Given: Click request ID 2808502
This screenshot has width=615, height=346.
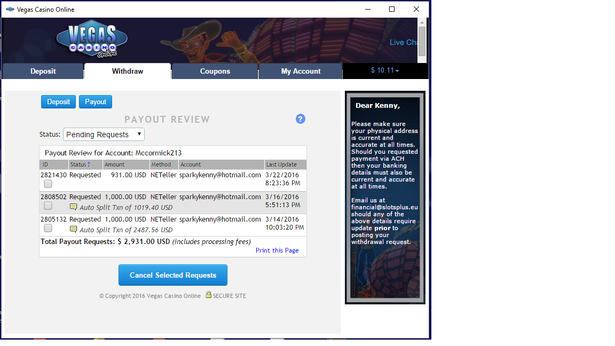Looking at the screenshot, I should 54,197.
